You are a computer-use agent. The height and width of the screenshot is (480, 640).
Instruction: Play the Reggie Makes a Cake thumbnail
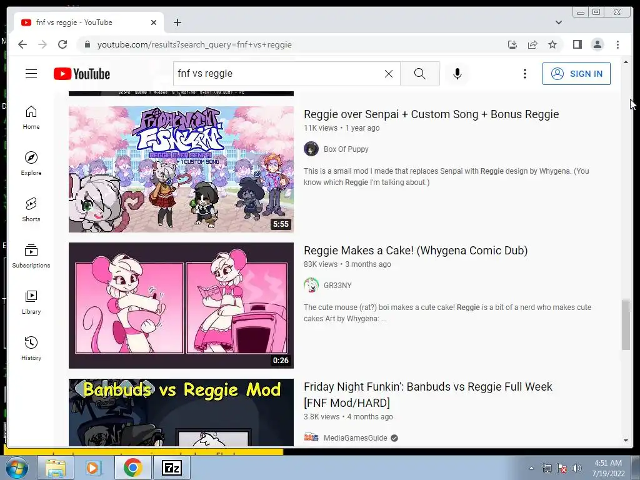click(x=181, y=305)
